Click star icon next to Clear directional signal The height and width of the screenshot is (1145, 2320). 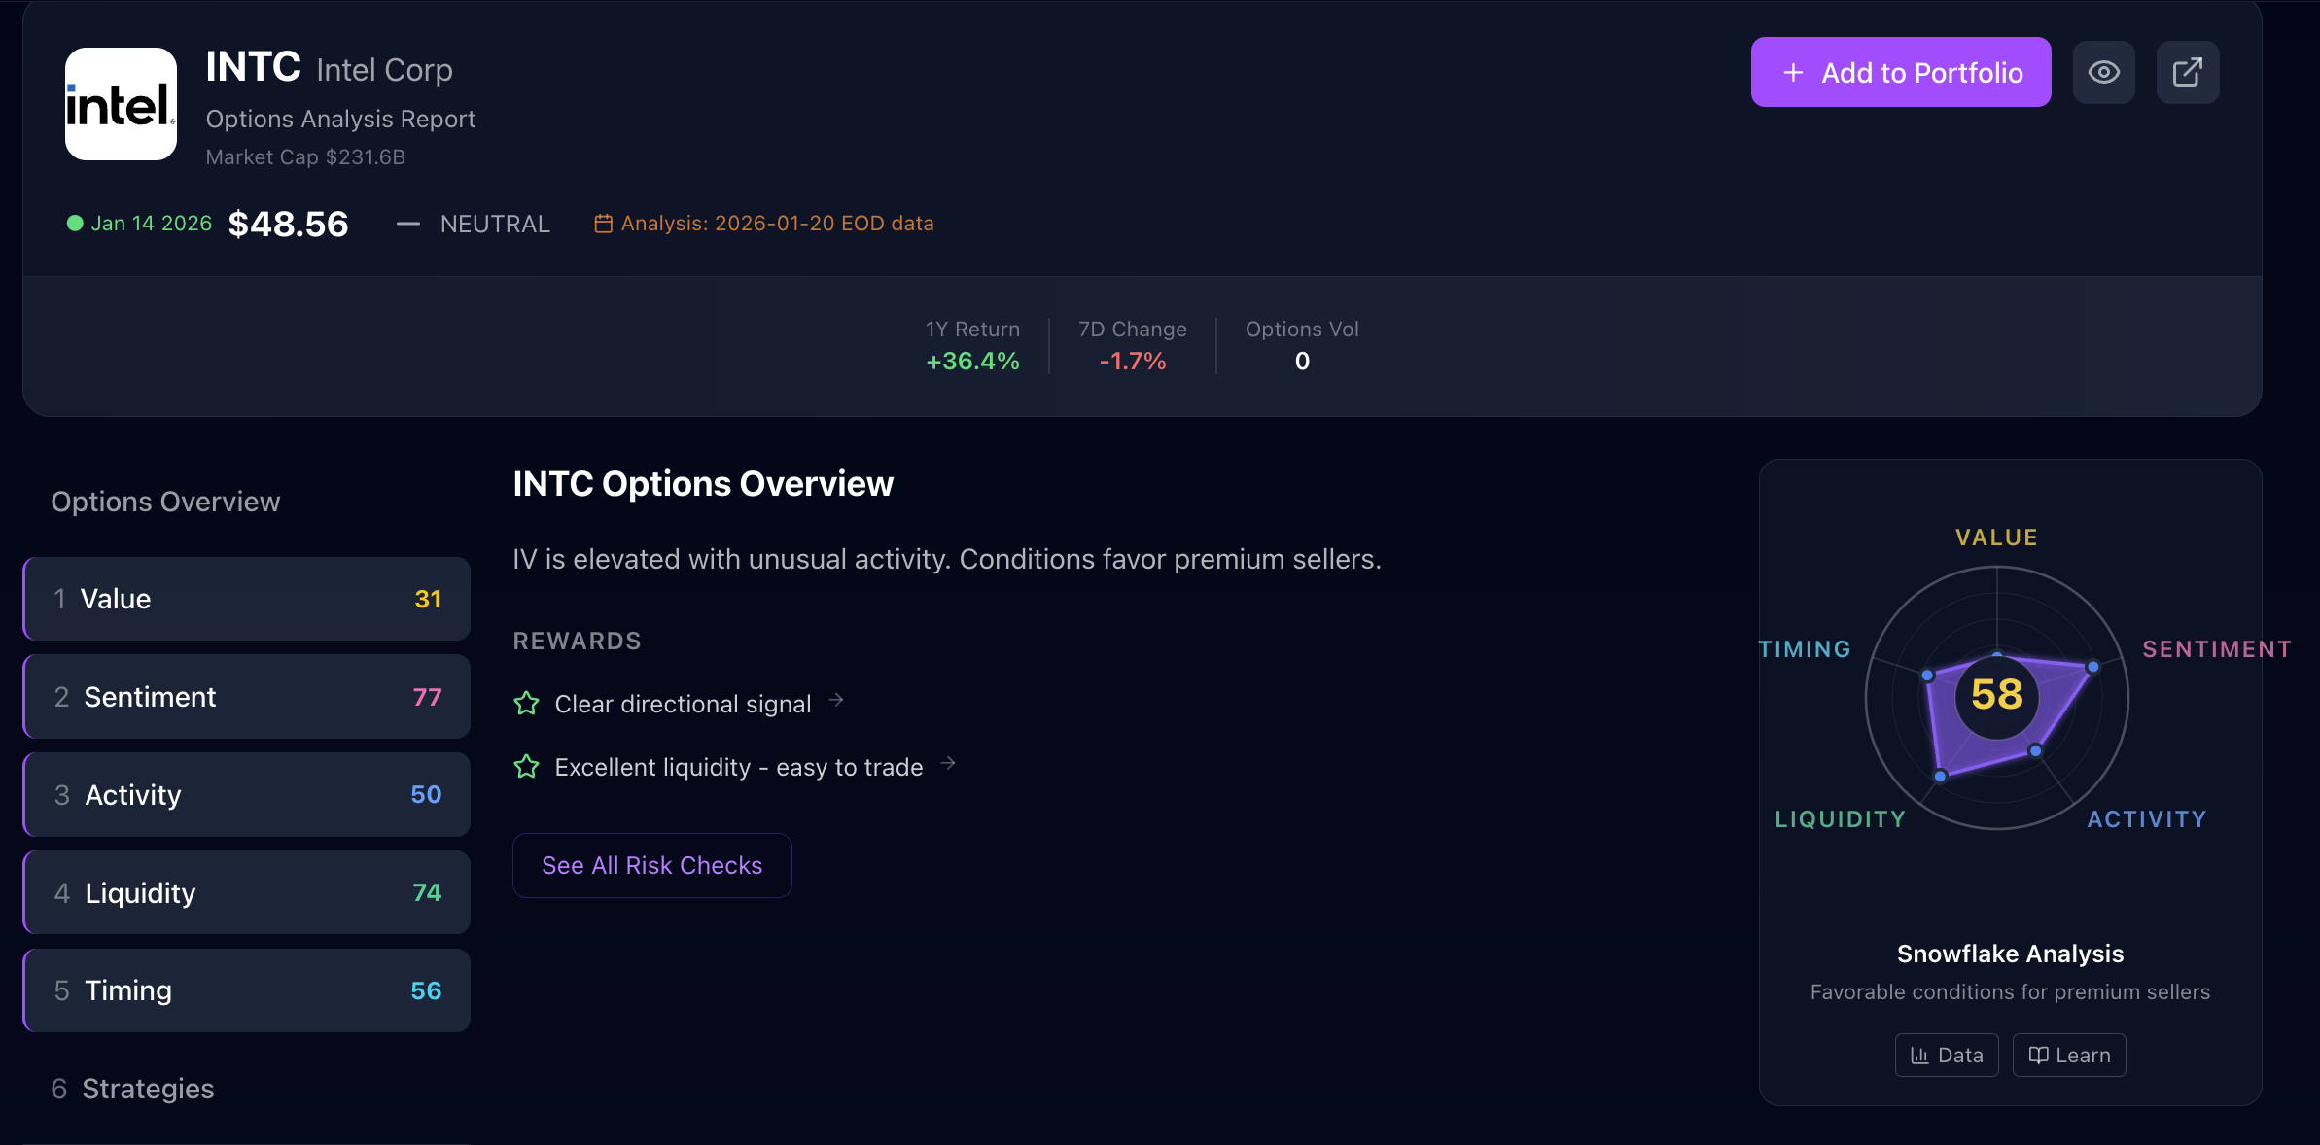point(526,703)
